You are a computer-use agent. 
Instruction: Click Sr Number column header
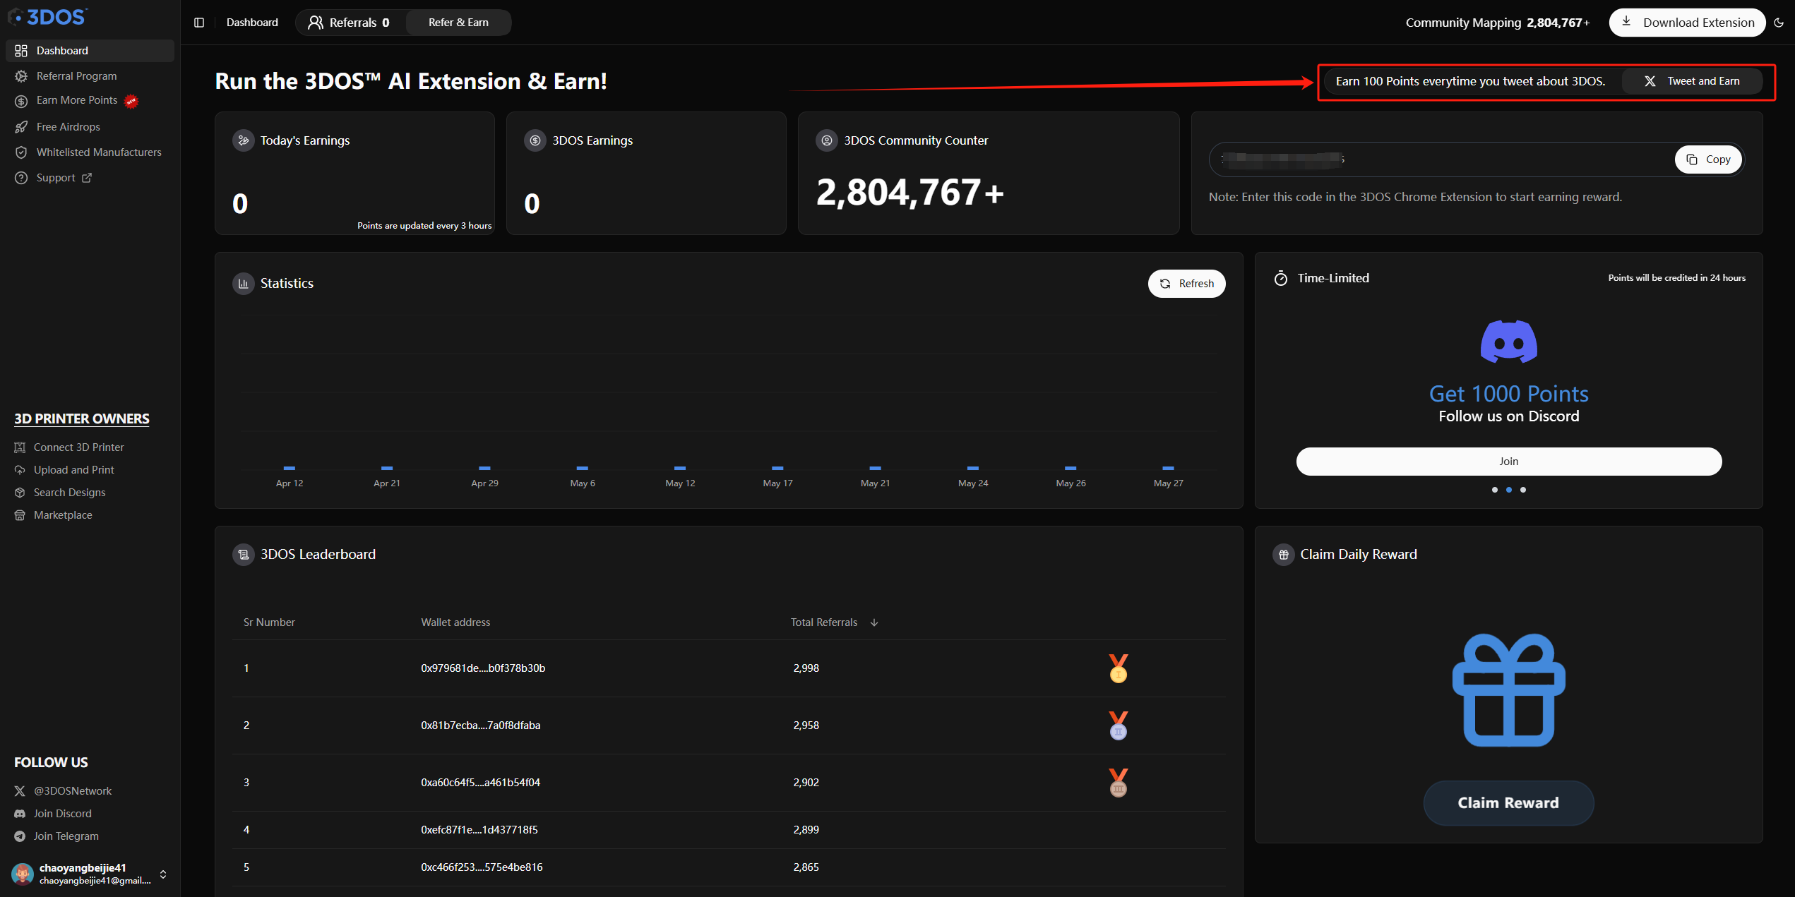[x=269, y=622]
